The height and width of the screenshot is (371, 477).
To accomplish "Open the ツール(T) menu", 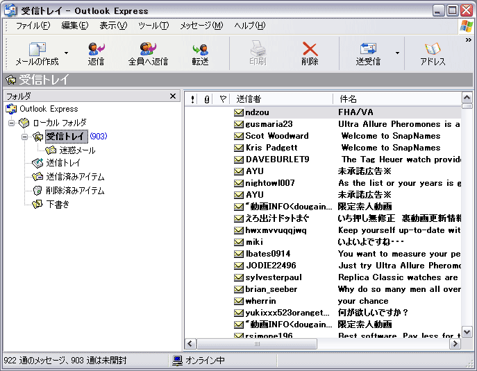I will click(153, 26).
